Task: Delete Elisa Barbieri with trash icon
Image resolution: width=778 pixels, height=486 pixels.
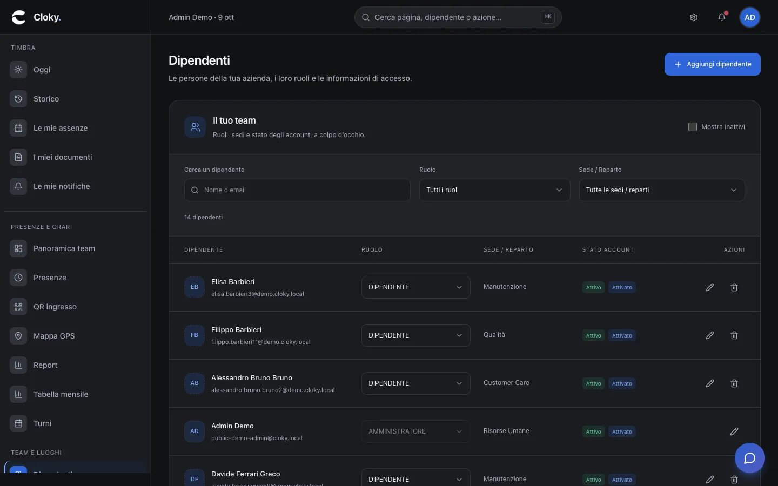Action: [734, 287]
